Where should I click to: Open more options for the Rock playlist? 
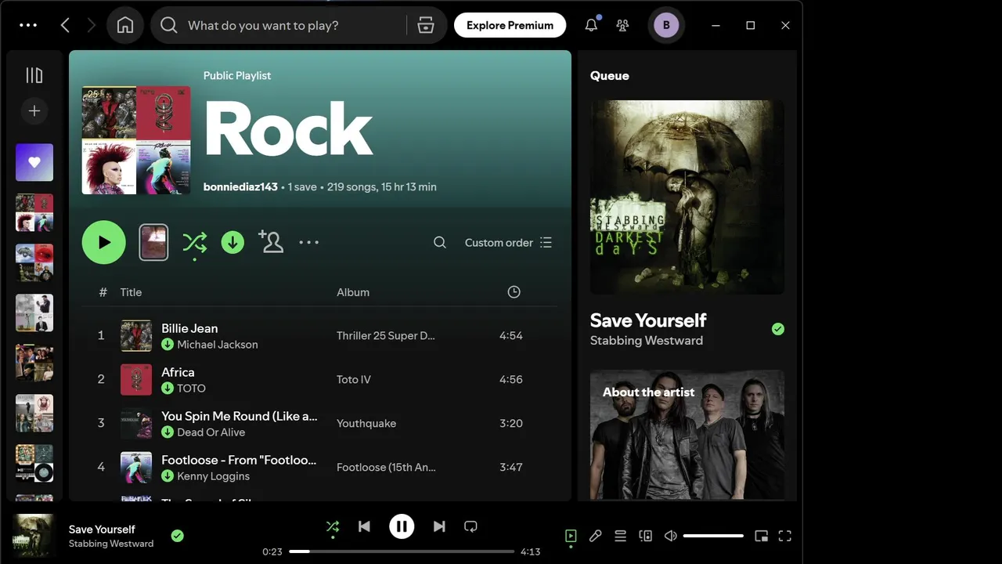[x=309, y=243]
